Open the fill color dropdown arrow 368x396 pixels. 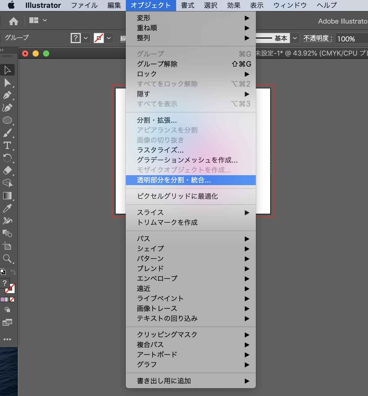pyautogui.click(x=86, y=38)
